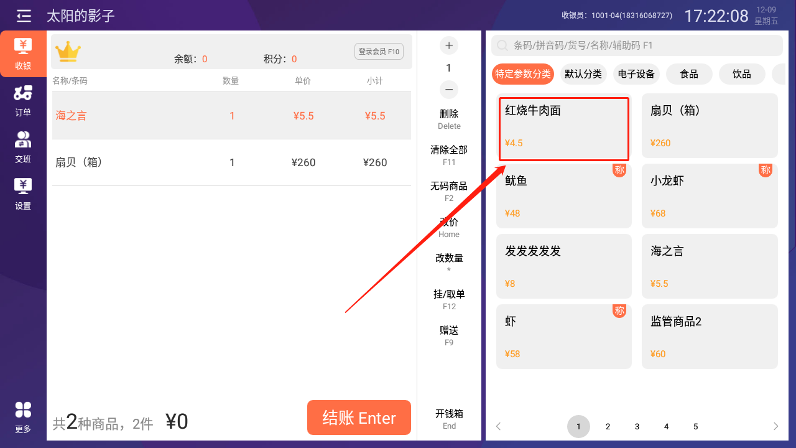Click 挂/取单 F12 button
Image resolution: width=796 pixels, height=448 pixels.
coord(449,299)
